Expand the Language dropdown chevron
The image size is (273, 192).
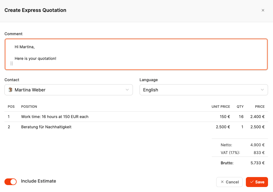[x=262, y=90]
